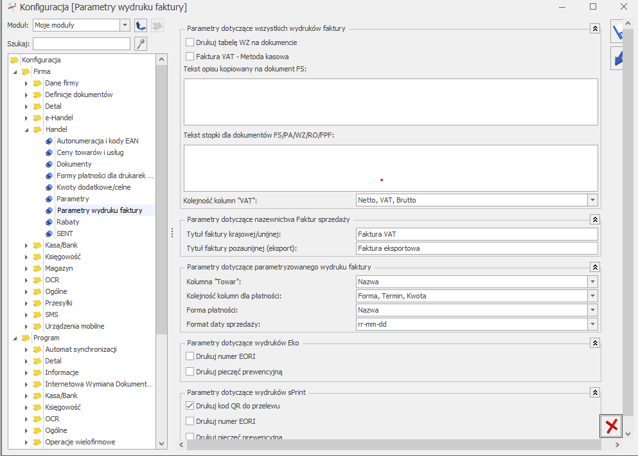Open the Format daty sprzedaży dropdown
The width and height of the screenshot is (638, 456).
click(592, 325)
